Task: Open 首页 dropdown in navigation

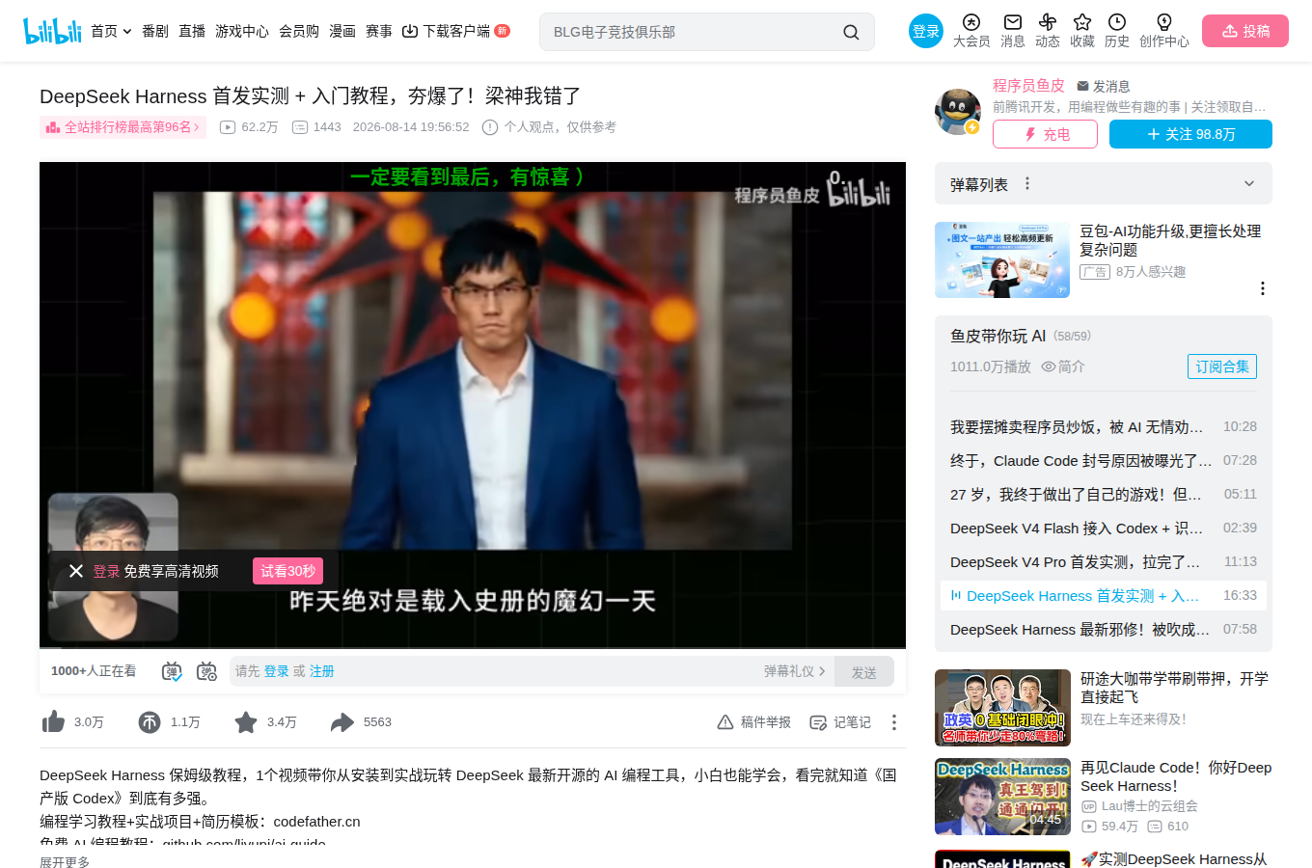Action: (111, 31)
